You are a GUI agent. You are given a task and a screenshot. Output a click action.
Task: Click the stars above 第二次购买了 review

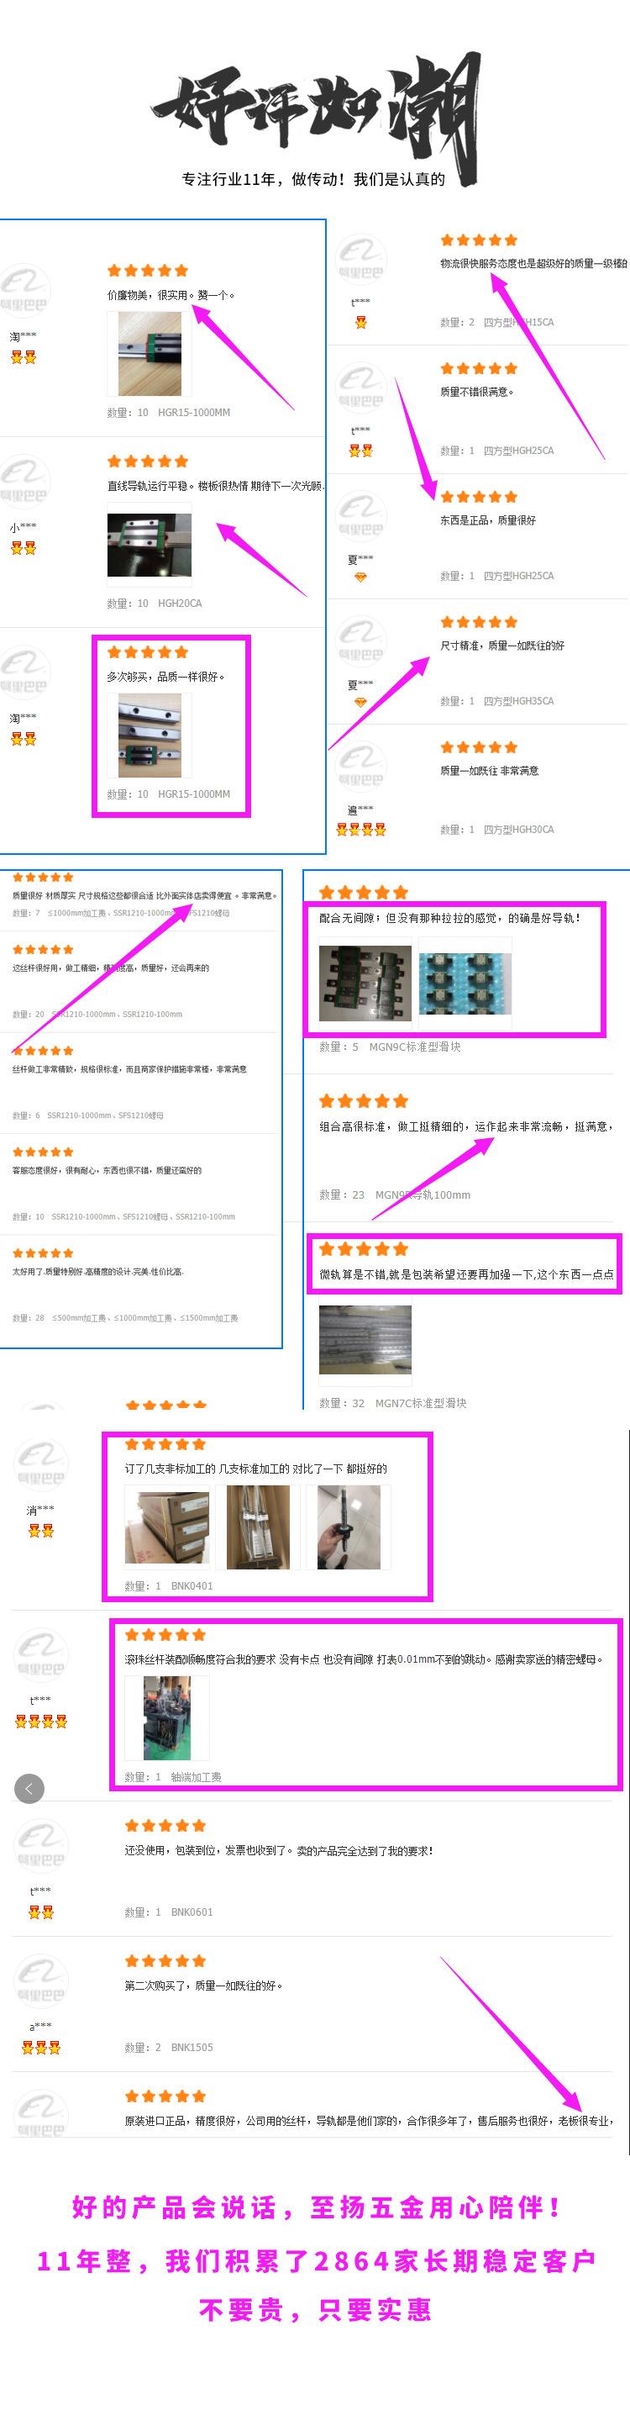point(165,1959)
